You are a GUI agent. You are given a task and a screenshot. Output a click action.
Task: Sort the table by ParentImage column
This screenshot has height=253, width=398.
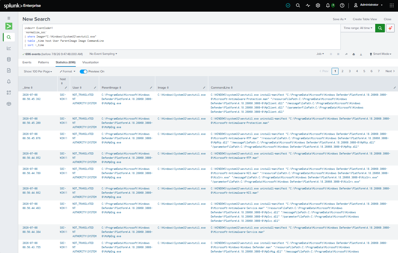click(111, 88)
